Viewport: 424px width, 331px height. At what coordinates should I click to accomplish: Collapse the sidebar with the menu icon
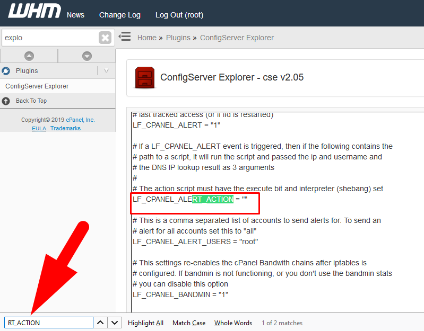tap(125, 37)
